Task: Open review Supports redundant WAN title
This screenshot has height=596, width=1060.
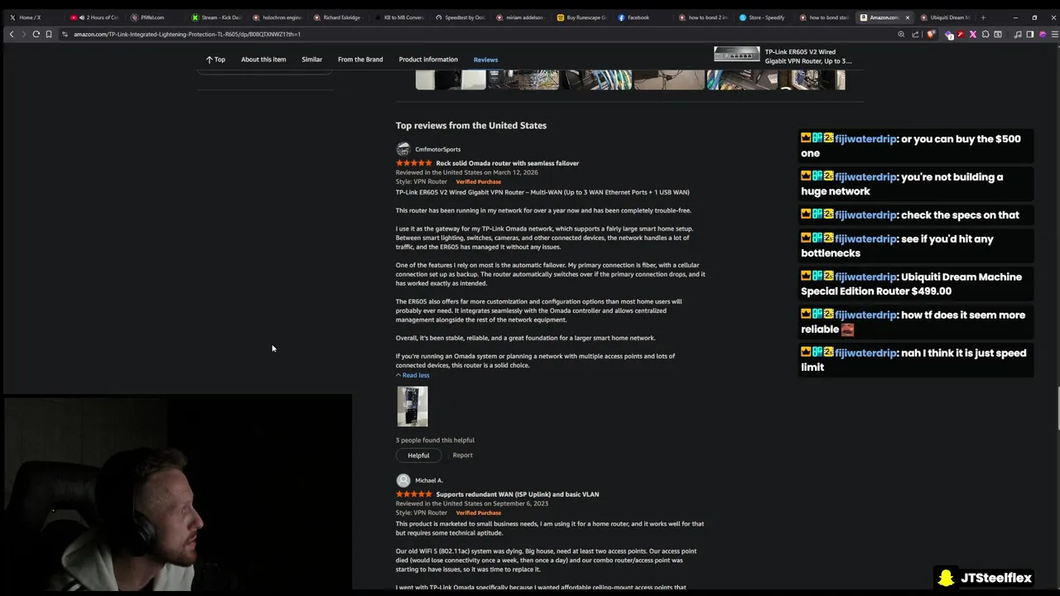Action: tap(518, 494)
